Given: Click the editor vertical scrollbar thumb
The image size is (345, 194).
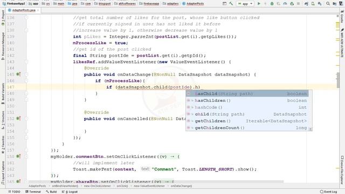Looking at the screenshot, I should pyautogui.click(x=338, y=80).
